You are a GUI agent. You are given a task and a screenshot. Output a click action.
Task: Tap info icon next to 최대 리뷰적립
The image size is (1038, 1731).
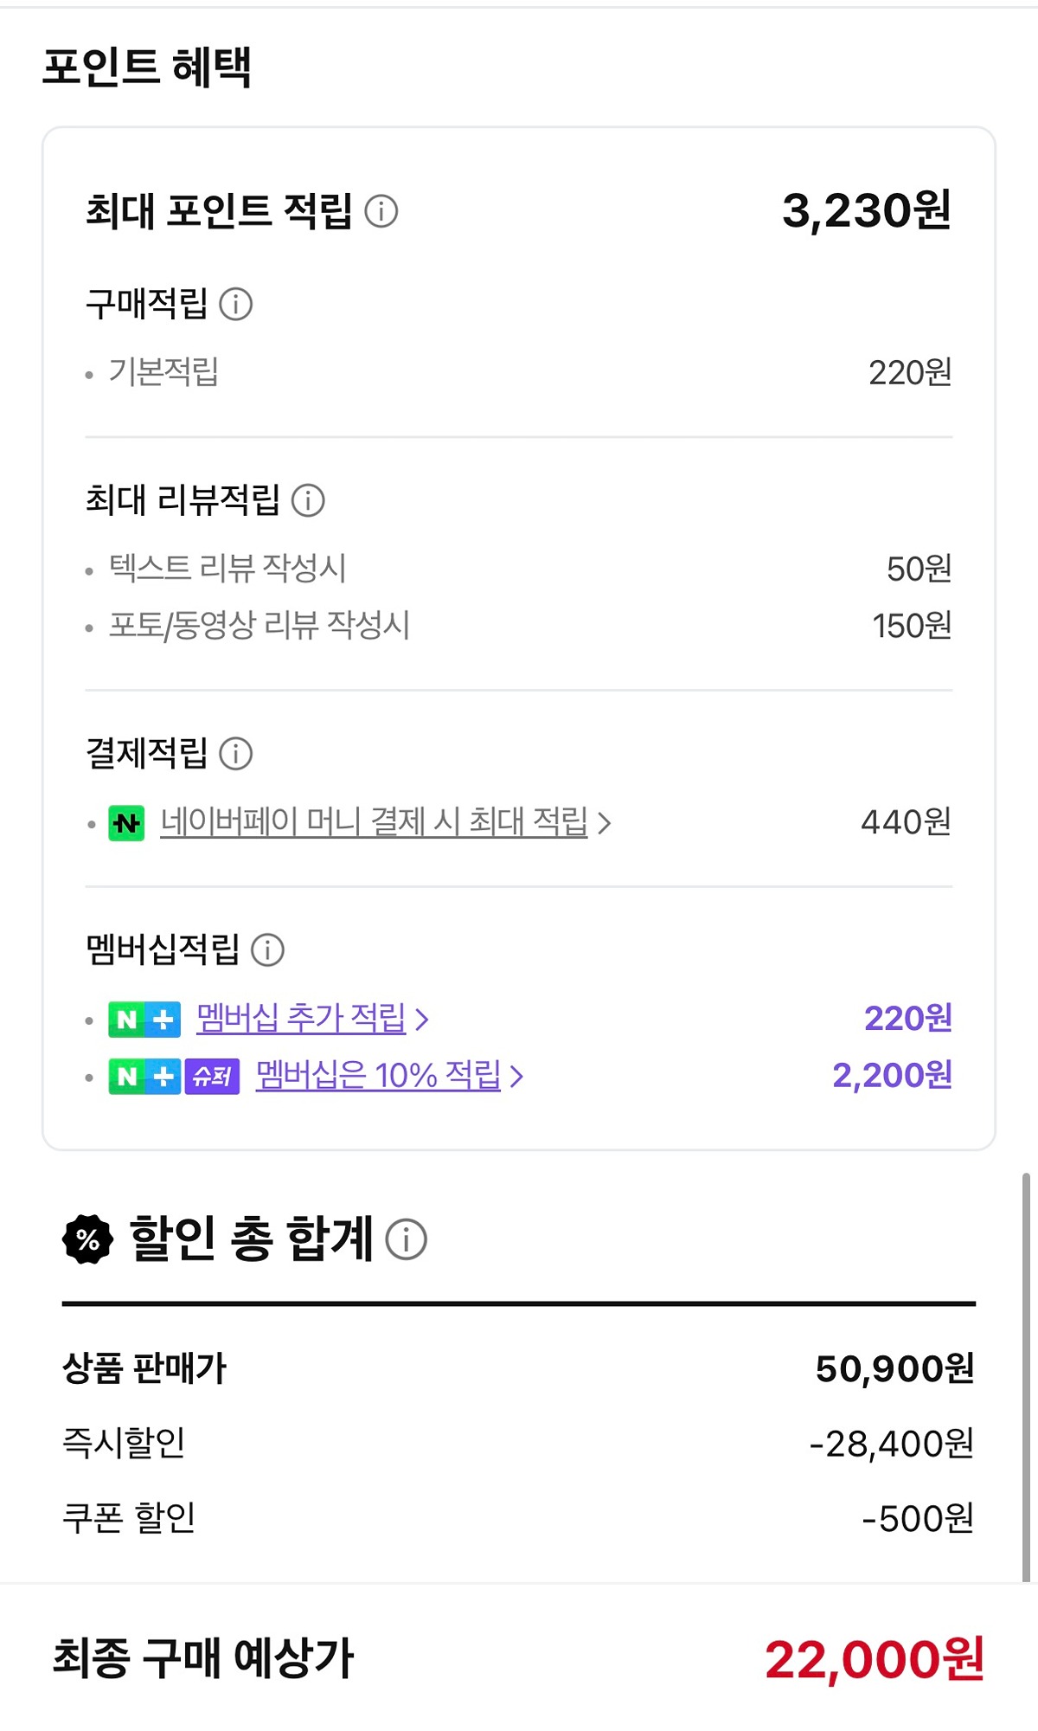[x=308, y=500]
